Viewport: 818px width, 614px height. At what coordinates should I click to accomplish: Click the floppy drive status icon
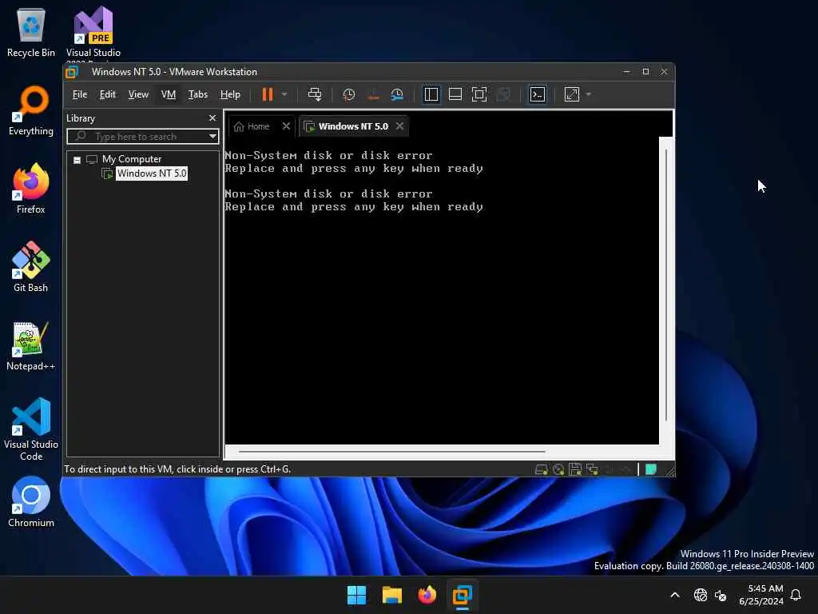[x=575, y=469]
